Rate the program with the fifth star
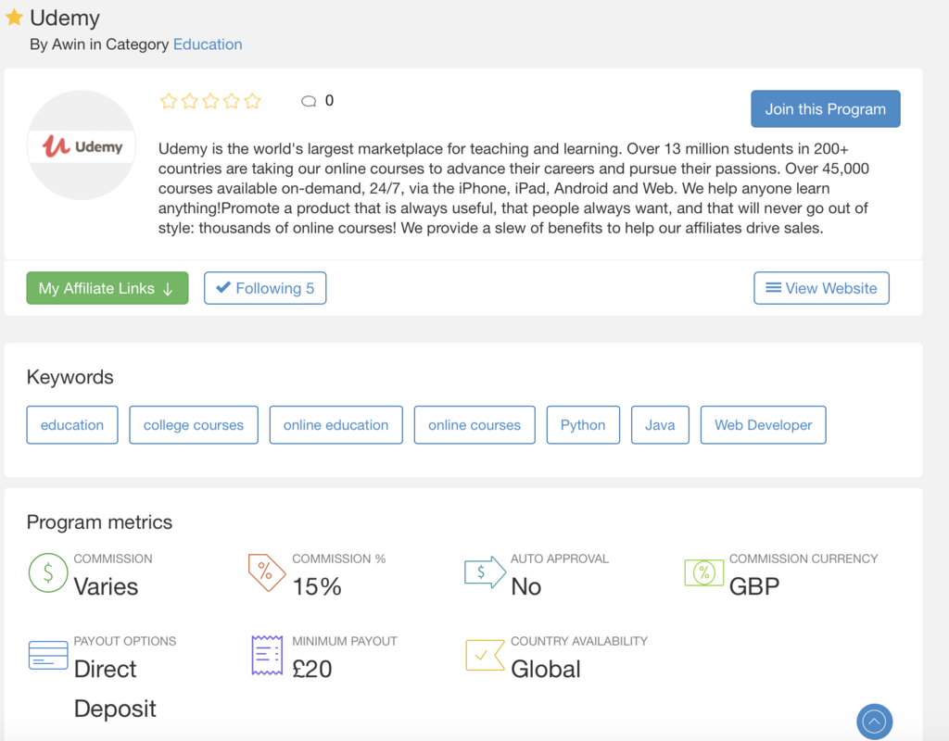Screen dimensions: 949x741 coord(252,101)
